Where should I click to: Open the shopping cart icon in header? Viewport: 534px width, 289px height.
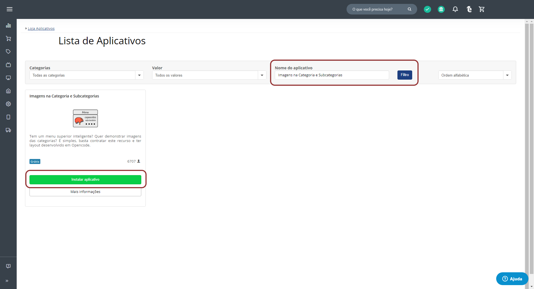pyautogui.click(x=482, y=9)
